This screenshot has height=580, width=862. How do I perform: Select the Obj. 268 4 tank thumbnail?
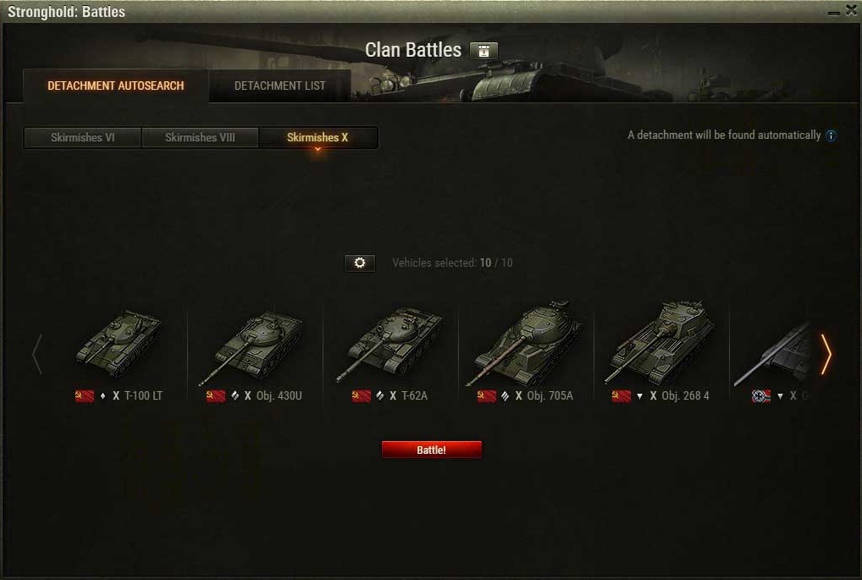tap(660, 342)
